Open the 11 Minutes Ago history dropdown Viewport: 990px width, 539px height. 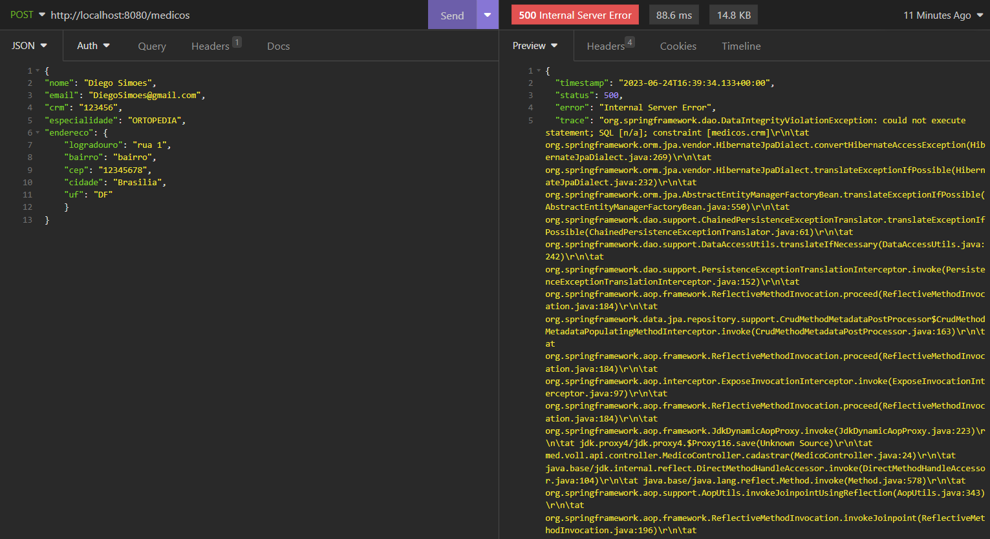pyautogui.click(x=943, y=15)
